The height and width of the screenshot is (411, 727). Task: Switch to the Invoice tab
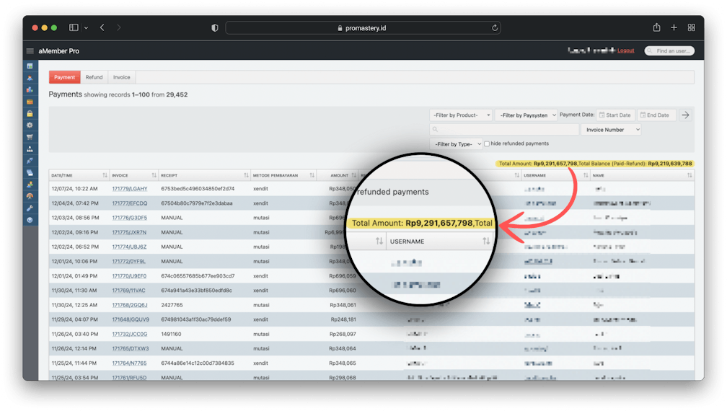click(x=121, y=77)
